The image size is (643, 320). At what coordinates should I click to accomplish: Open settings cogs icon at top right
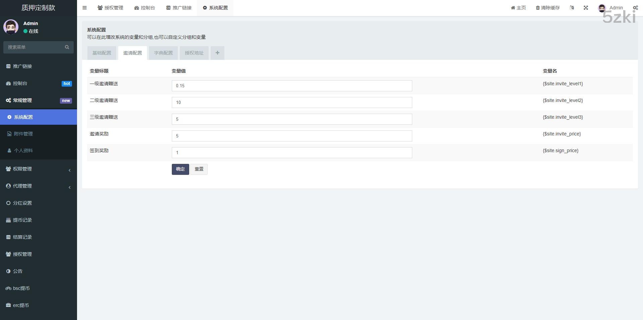pyautogui.click(x=635, y=8)
